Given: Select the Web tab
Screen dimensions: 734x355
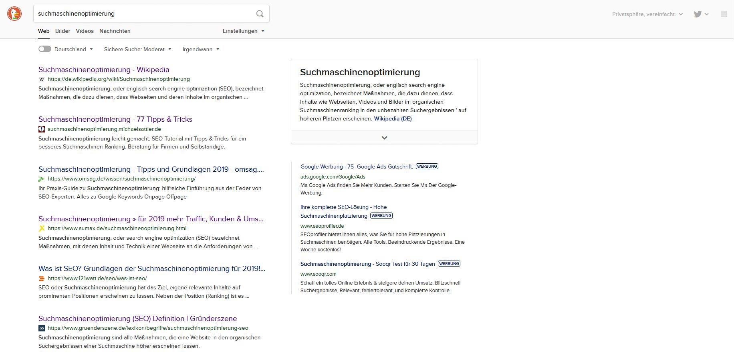Looking at the screenshot, I should coord(44,31).
